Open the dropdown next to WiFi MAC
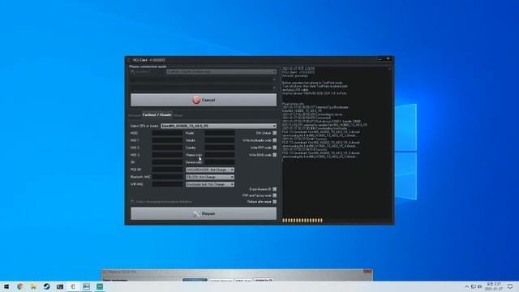 [210, 184]
